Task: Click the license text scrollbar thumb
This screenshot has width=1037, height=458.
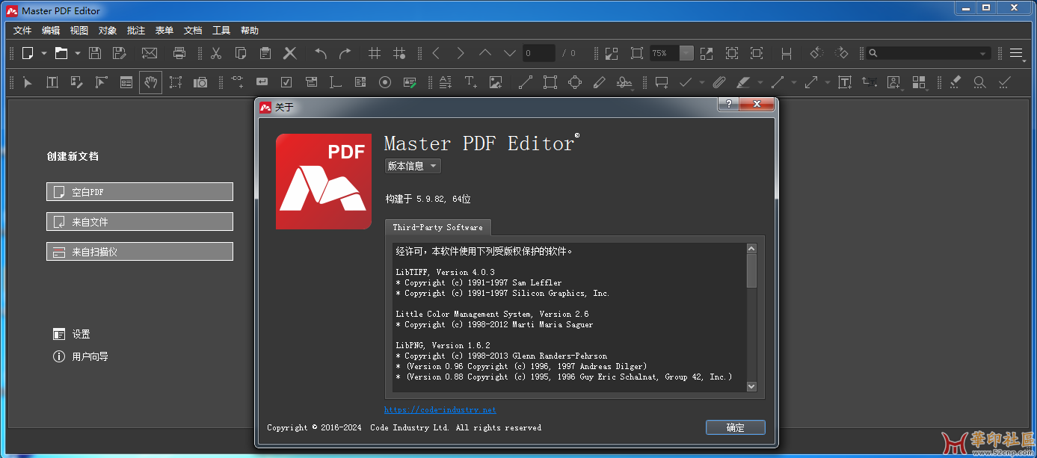Action: tap(751, 270)
